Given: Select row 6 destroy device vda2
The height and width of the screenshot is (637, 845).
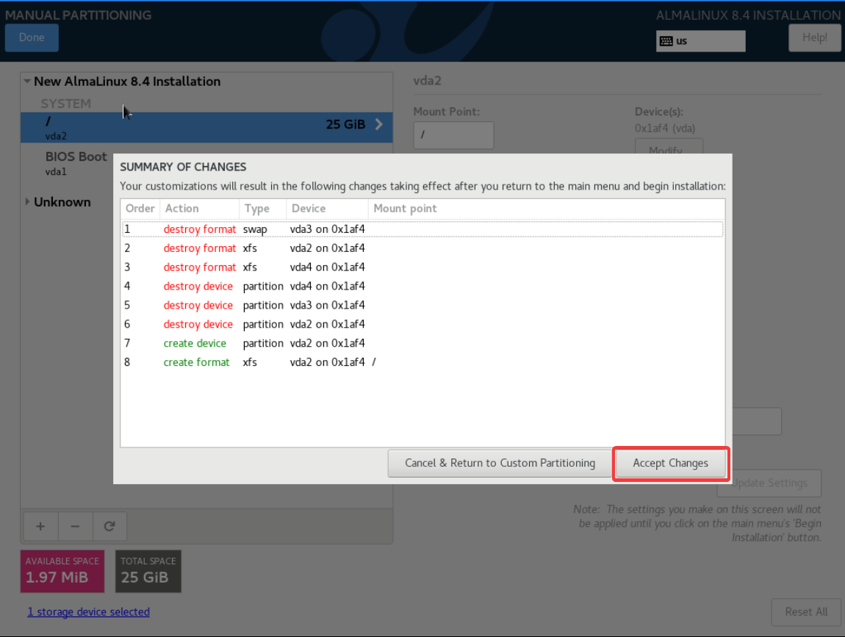Looking at the screenshot, I should coord(422,324).
